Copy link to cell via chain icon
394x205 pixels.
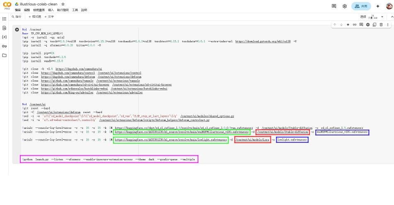[x=354, y=25]
